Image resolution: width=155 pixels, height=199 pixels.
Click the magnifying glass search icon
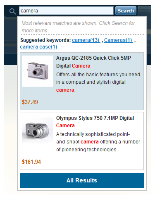[12, 11]
